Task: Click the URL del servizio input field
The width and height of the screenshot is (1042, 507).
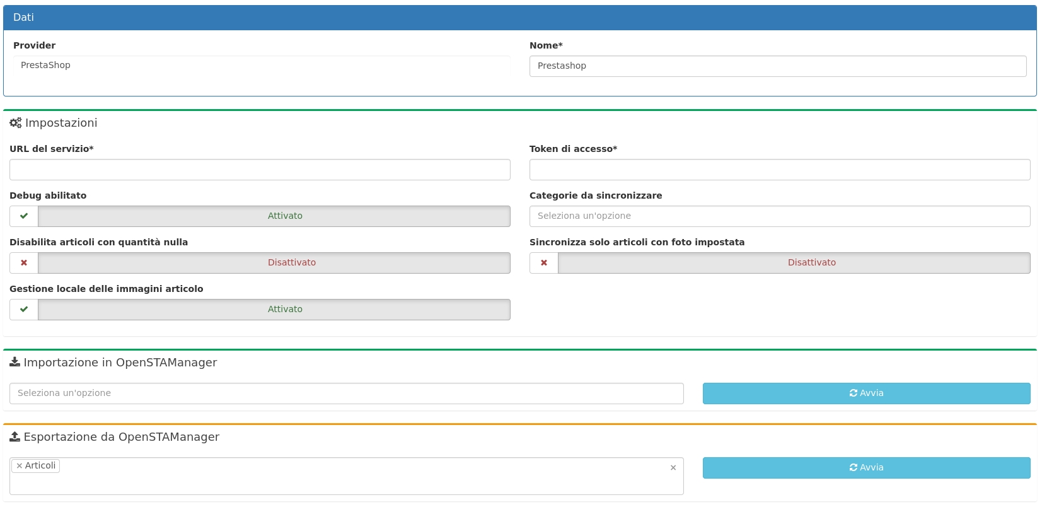Action: 260,170
